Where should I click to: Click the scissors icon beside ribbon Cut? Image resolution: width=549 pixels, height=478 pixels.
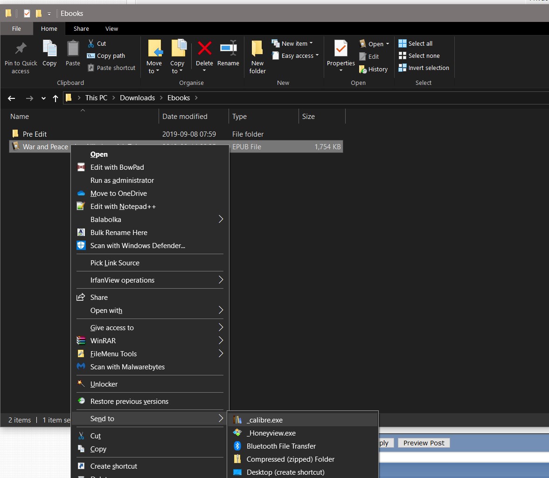(x=91, y=43)
